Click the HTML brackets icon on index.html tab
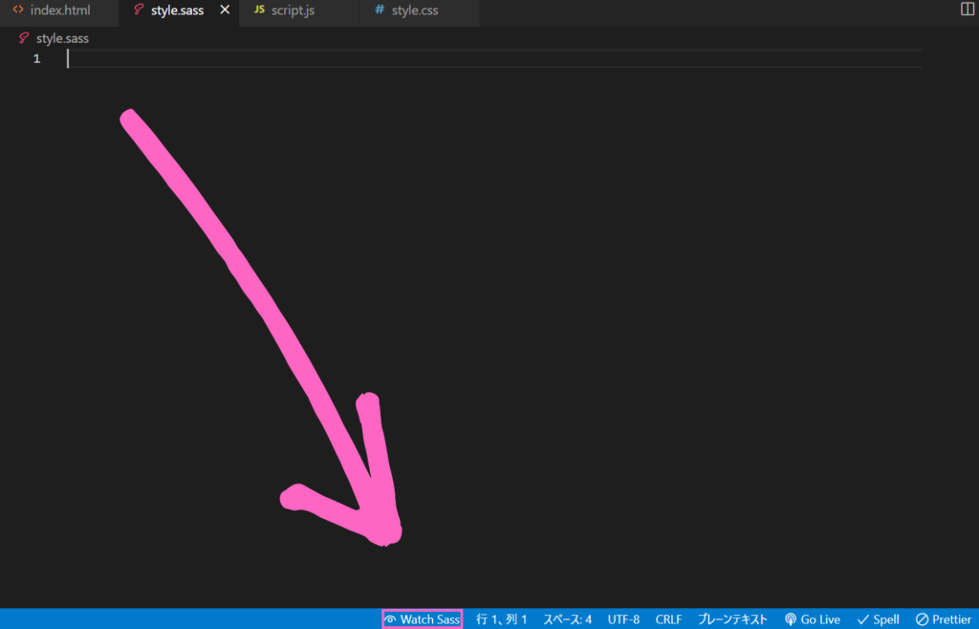This screenshot has height=629, width=979. pos(18,11)
